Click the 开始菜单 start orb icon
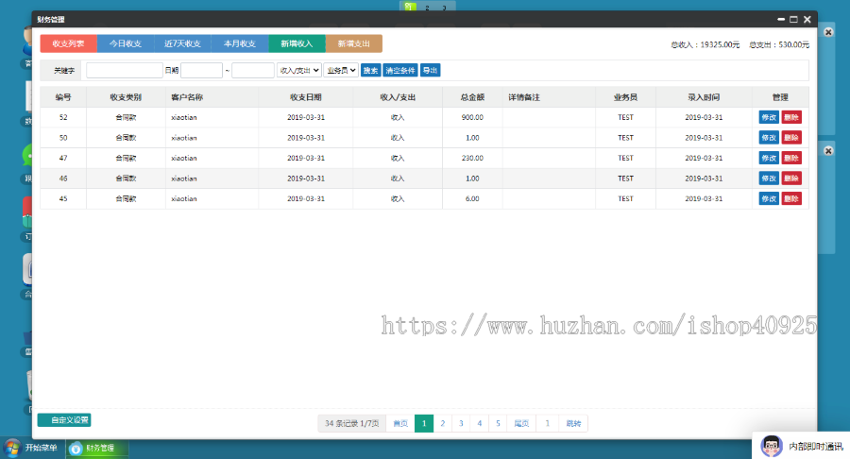Image resolution: width=850 pixels, height=459 pixels. (x=12, y=448)
